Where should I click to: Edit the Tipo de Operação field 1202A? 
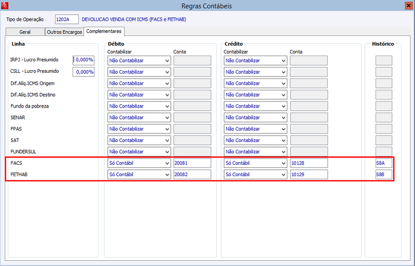pyautogui.click(x=67, y=19)
